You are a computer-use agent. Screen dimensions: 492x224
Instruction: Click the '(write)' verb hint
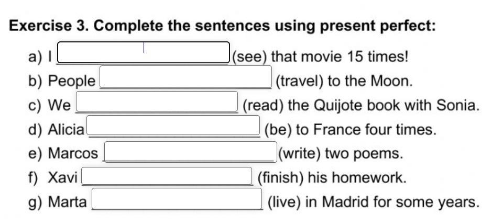(300, 154)
